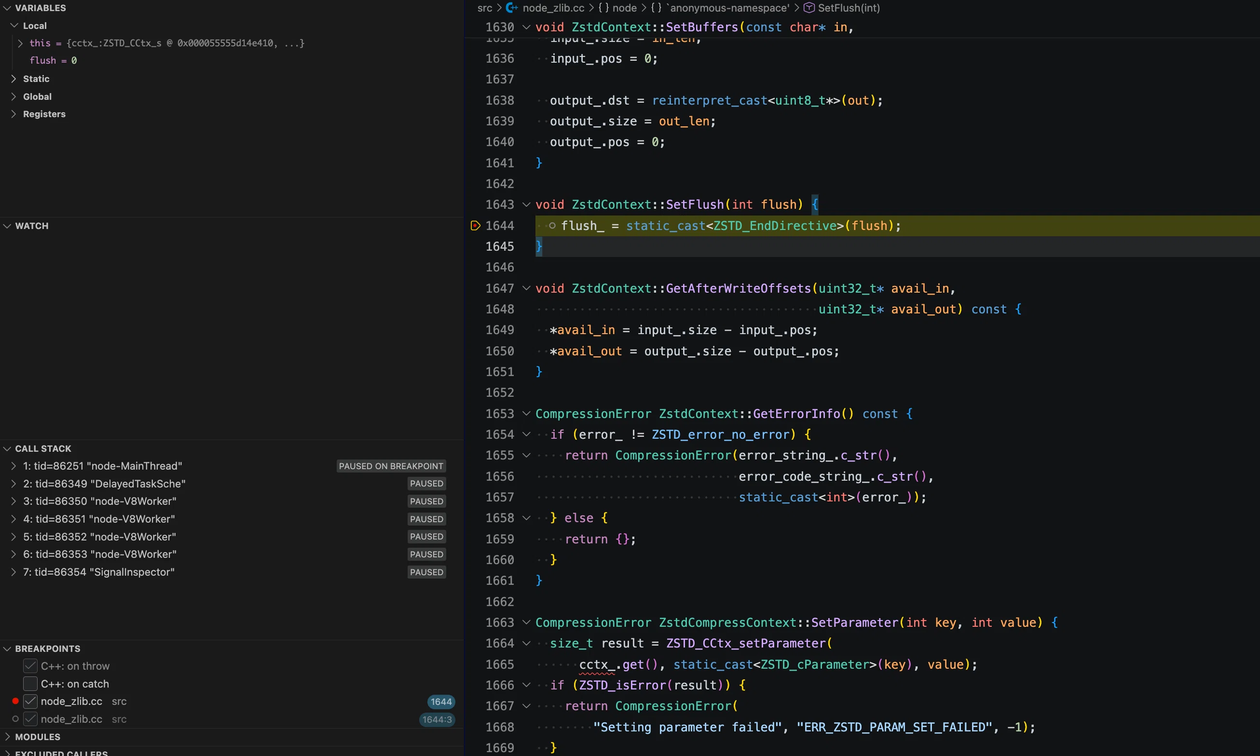1260x756 pixels.
Task: Fold SetFlush function at line 1643
Action: pyautogui.click(x=527, y=205)
